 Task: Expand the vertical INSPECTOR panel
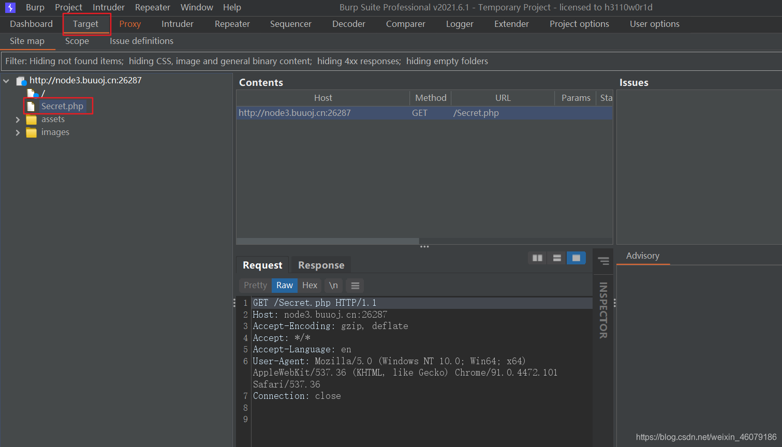pos(603,310)
